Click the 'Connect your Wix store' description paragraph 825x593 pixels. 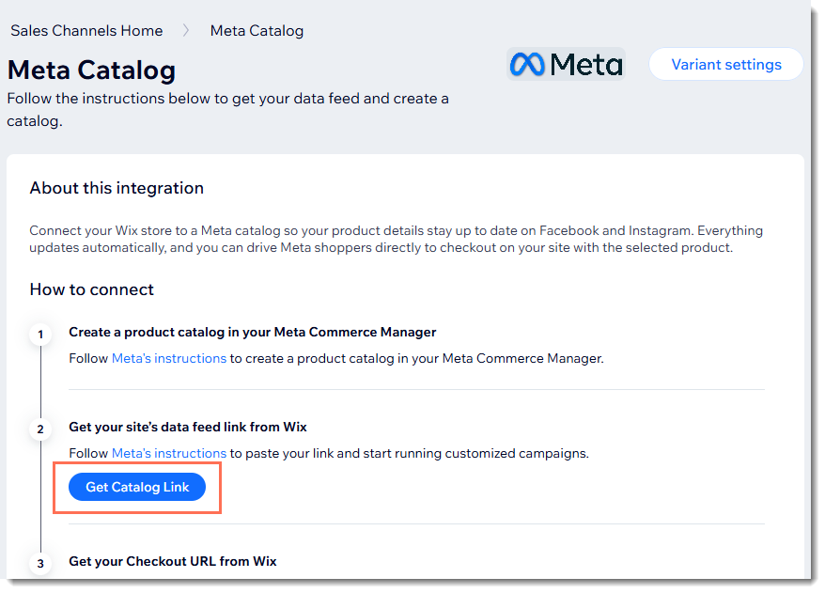(397, 239)
